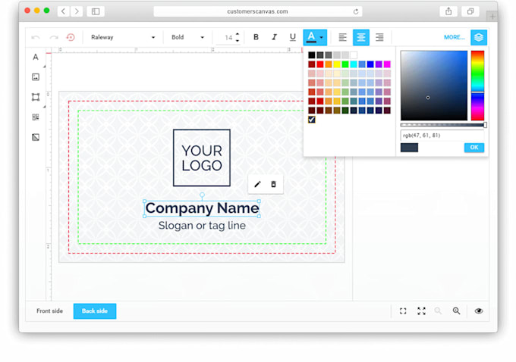516x362 pixels.
Task: Select the QR code tool in sidebar
Action: 36,117
